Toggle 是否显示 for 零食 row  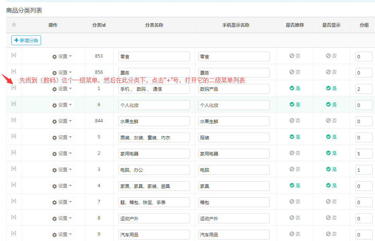click(x=331, y=56)
